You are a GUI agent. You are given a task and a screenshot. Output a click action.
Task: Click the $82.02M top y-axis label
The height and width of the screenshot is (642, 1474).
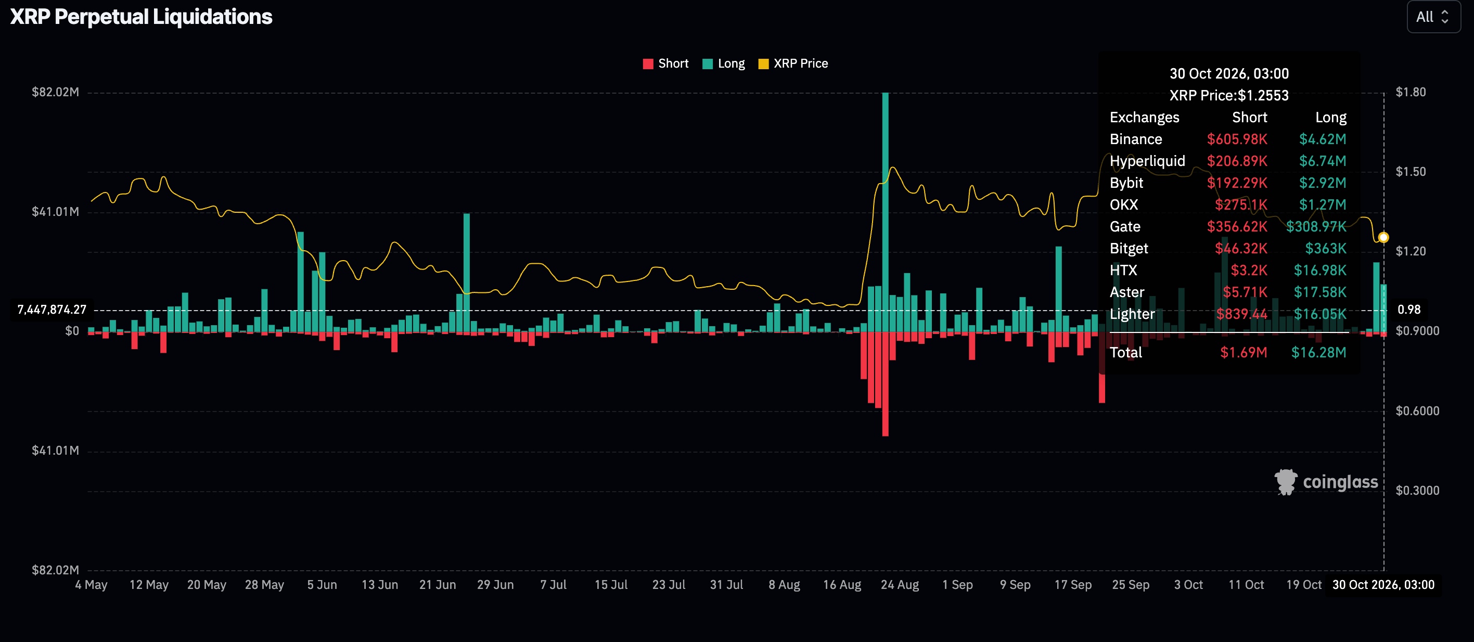coord(55,92)
